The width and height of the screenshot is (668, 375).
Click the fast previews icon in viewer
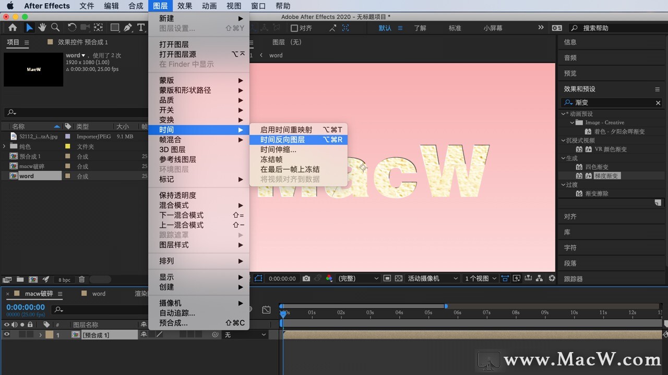tap(517, 279)
